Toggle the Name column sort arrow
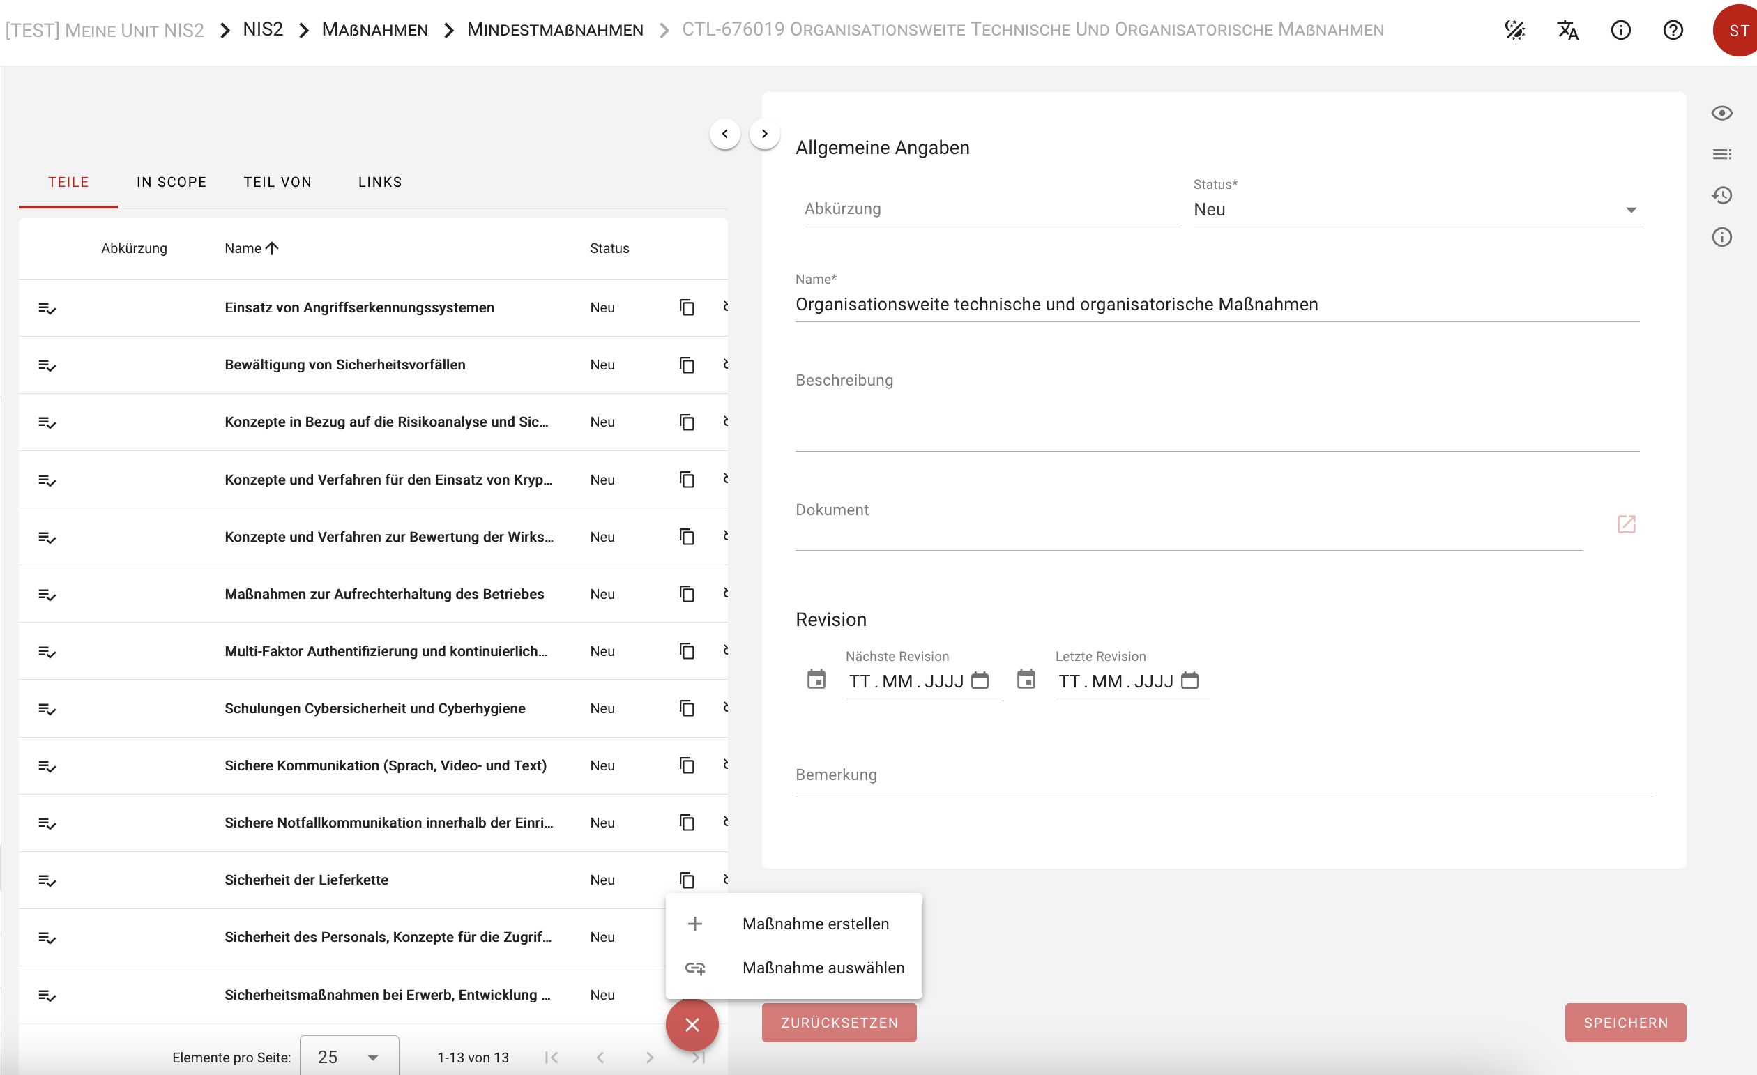The width and height of the screenshot is (1757, 1075). point(272,248)
